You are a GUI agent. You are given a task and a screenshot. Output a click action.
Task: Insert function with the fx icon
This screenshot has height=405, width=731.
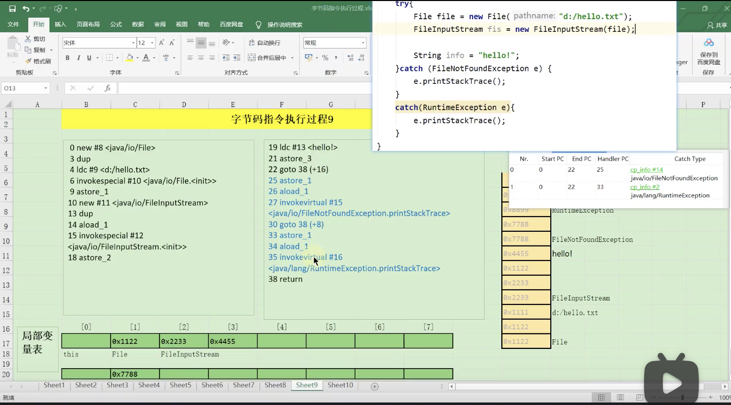click(x=108, y=88)
